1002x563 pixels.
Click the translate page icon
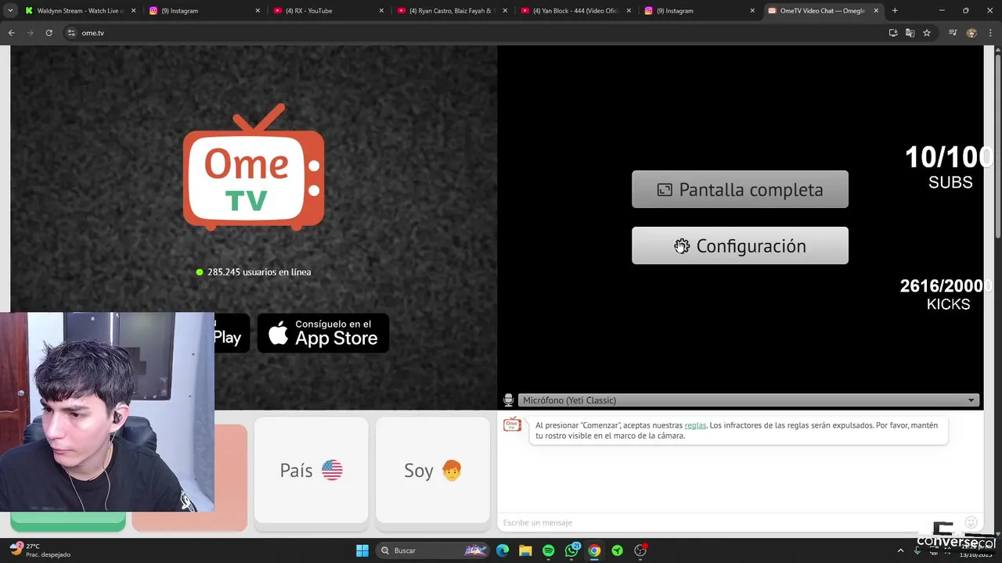[910, 33]
